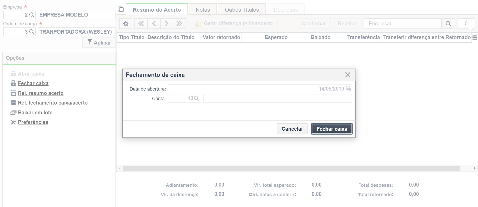Open the Abrir caixa option link

coord(31,74)
